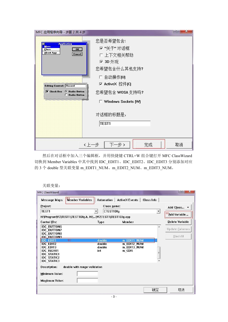Toggle ActiveX 控件(C) checkbox
The width and height of the screenshot is (228, 322).
[x=101, y=84]
